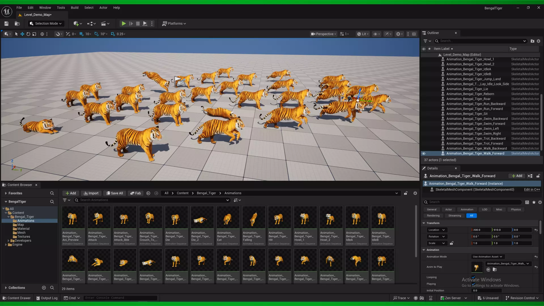Image resolution: width=544 pixels, height=306 pixels.
Task: Open Outliner settings gear
Action: [x=538, y=41]
